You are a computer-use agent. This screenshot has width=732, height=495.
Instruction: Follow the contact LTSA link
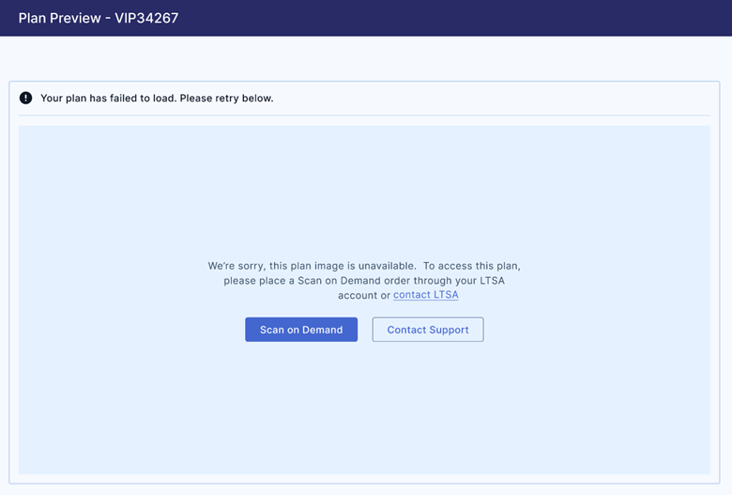click(426, 295)
